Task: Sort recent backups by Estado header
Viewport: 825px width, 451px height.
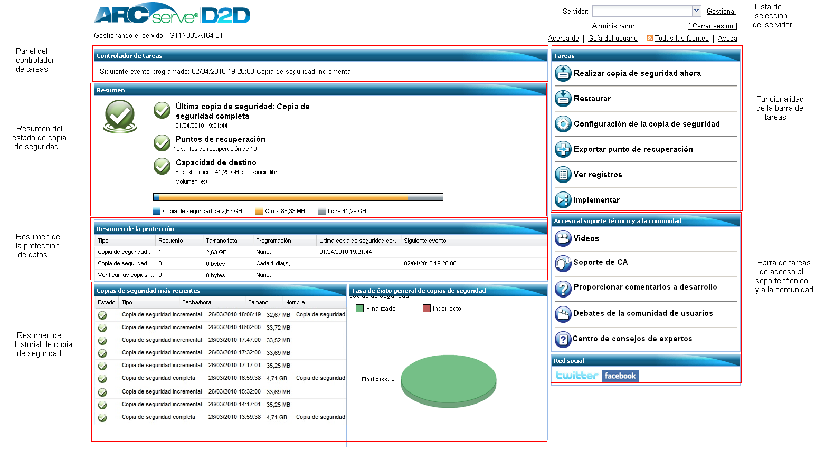Action: [x=107, y=302]
